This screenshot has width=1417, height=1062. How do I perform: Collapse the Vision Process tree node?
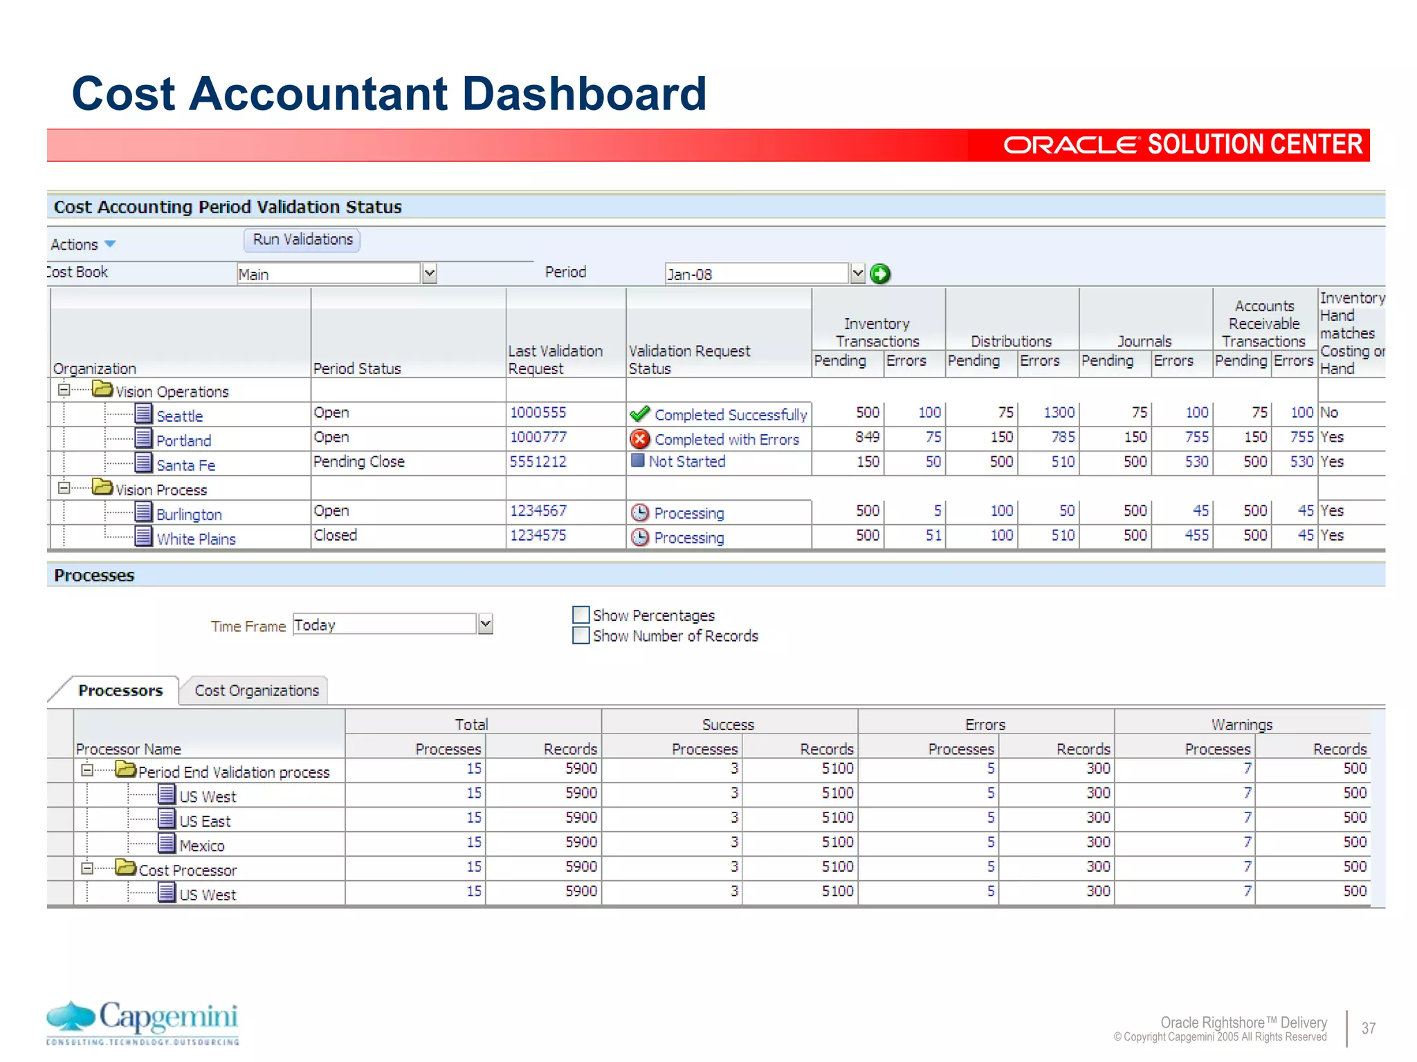[64, 488]
